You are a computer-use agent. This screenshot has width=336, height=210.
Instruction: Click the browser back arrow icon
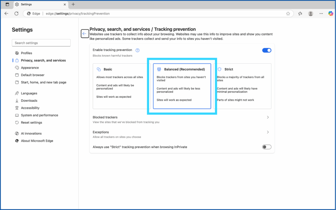click(x=7, y=13)
